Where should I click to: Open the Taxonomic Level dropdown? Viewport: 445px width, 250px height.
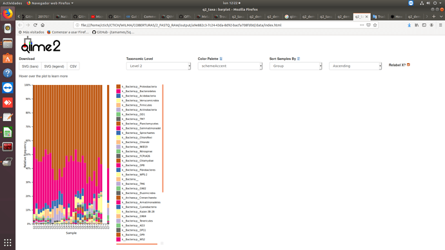[x=159, y=66]
